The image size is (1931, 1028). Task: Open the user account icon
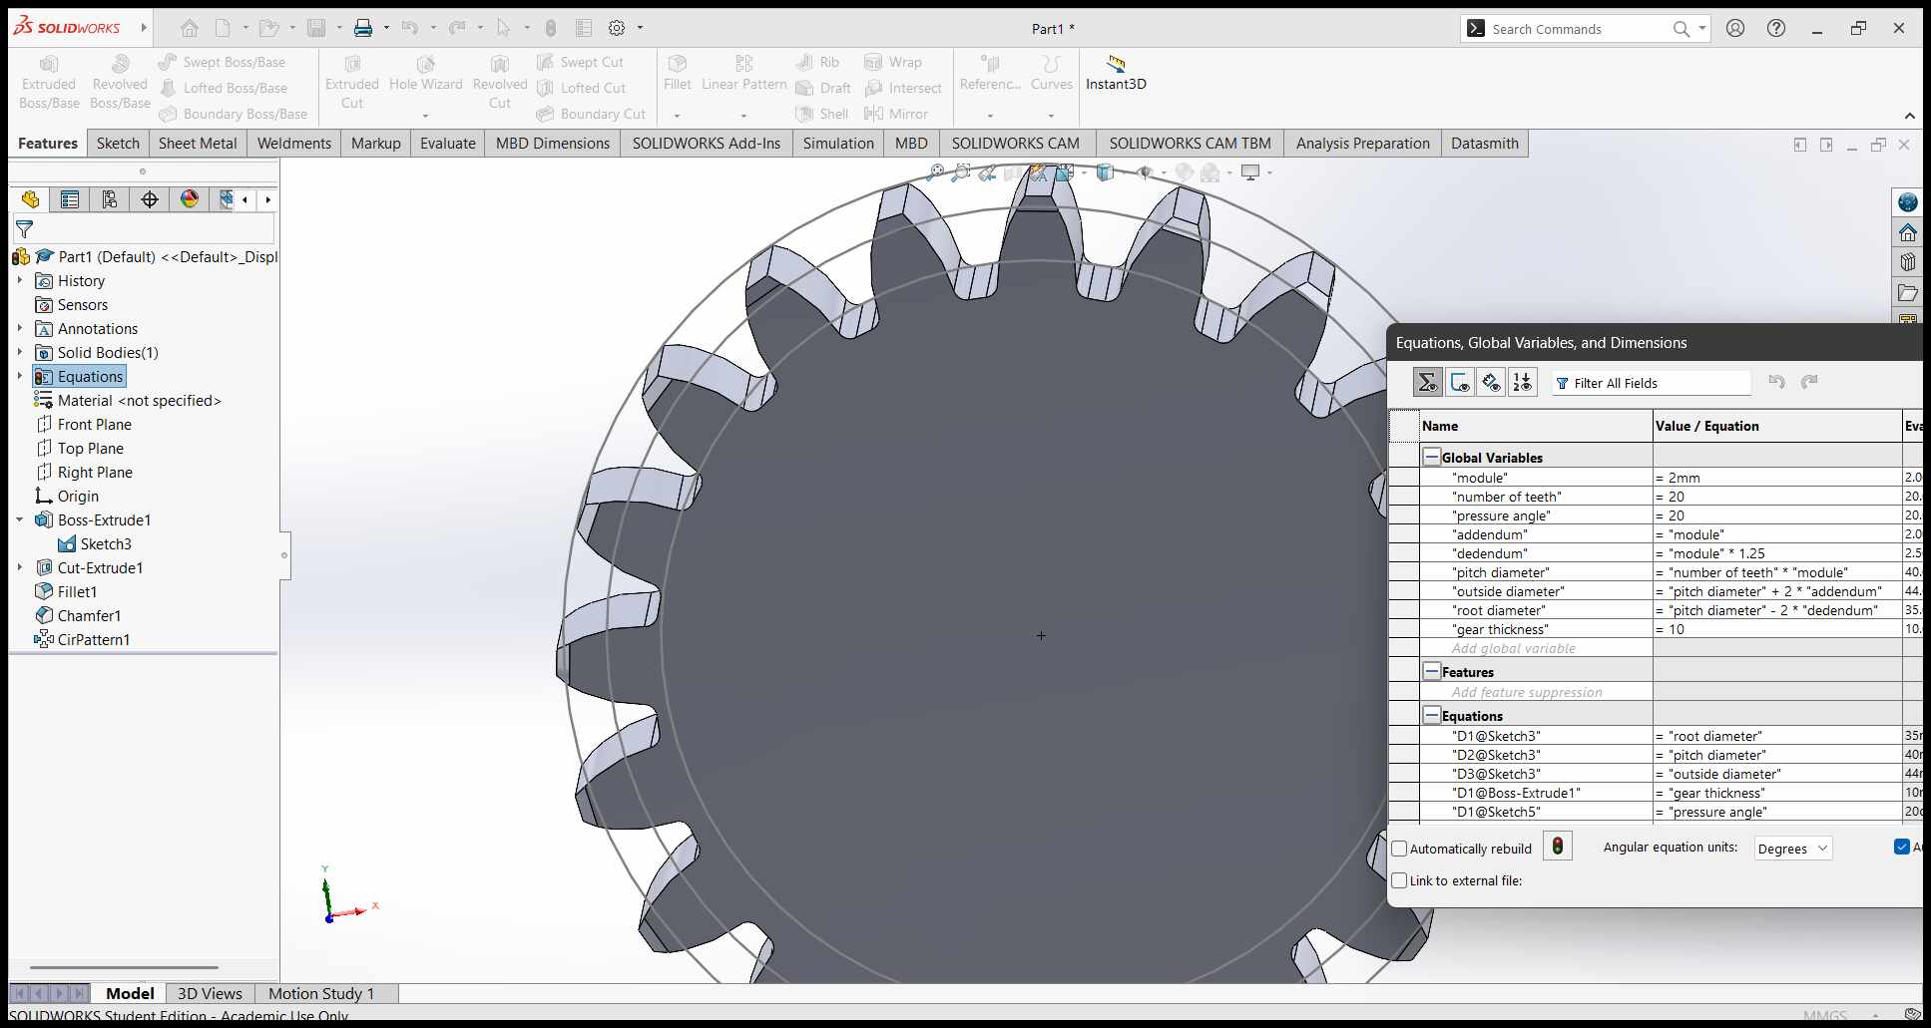1735,28
